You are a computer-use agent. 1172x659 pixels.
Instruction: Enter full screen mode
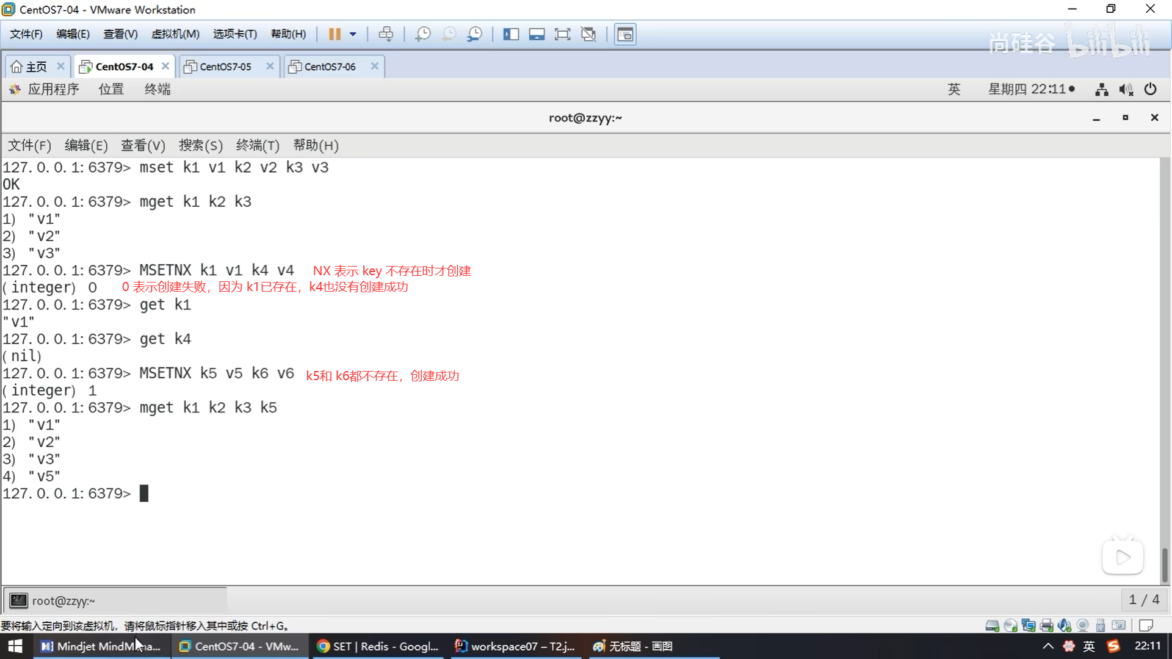click(x=562, y=34)
